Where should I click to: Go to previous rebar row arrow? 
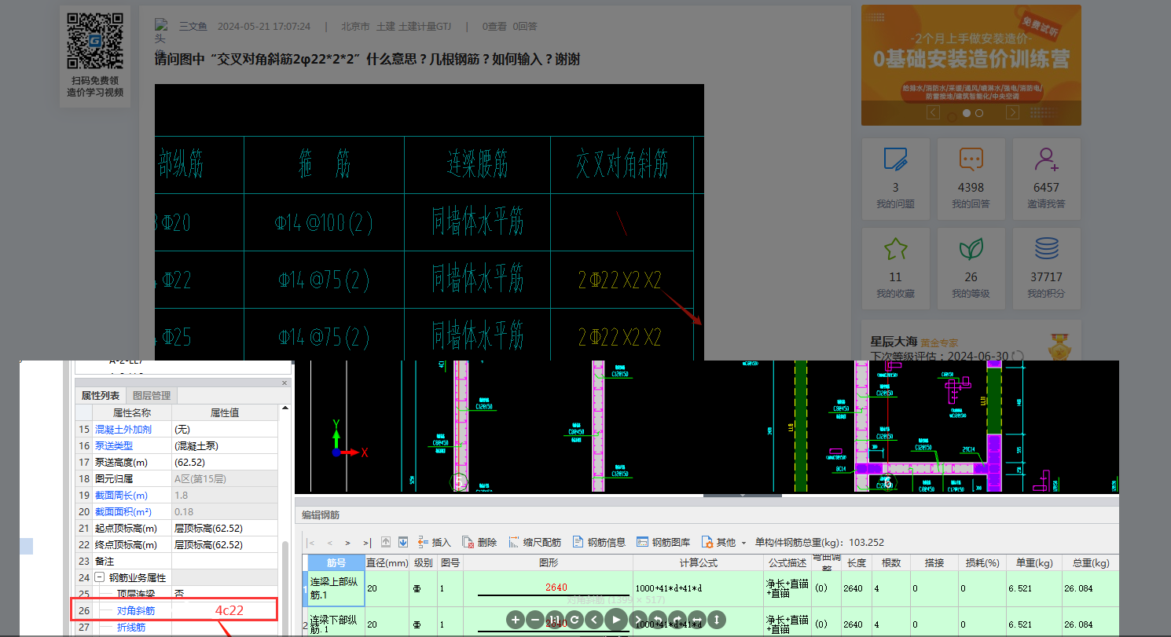(x=329, y=543)
